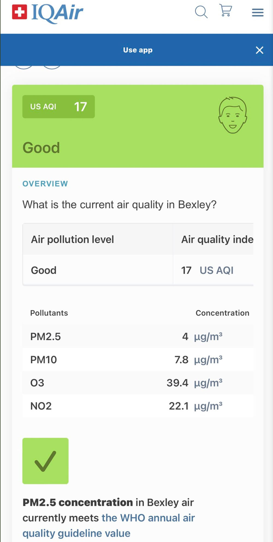
Task: Click the PM2.5 µg/m³ unit link
Action: (x=208, y=337)
